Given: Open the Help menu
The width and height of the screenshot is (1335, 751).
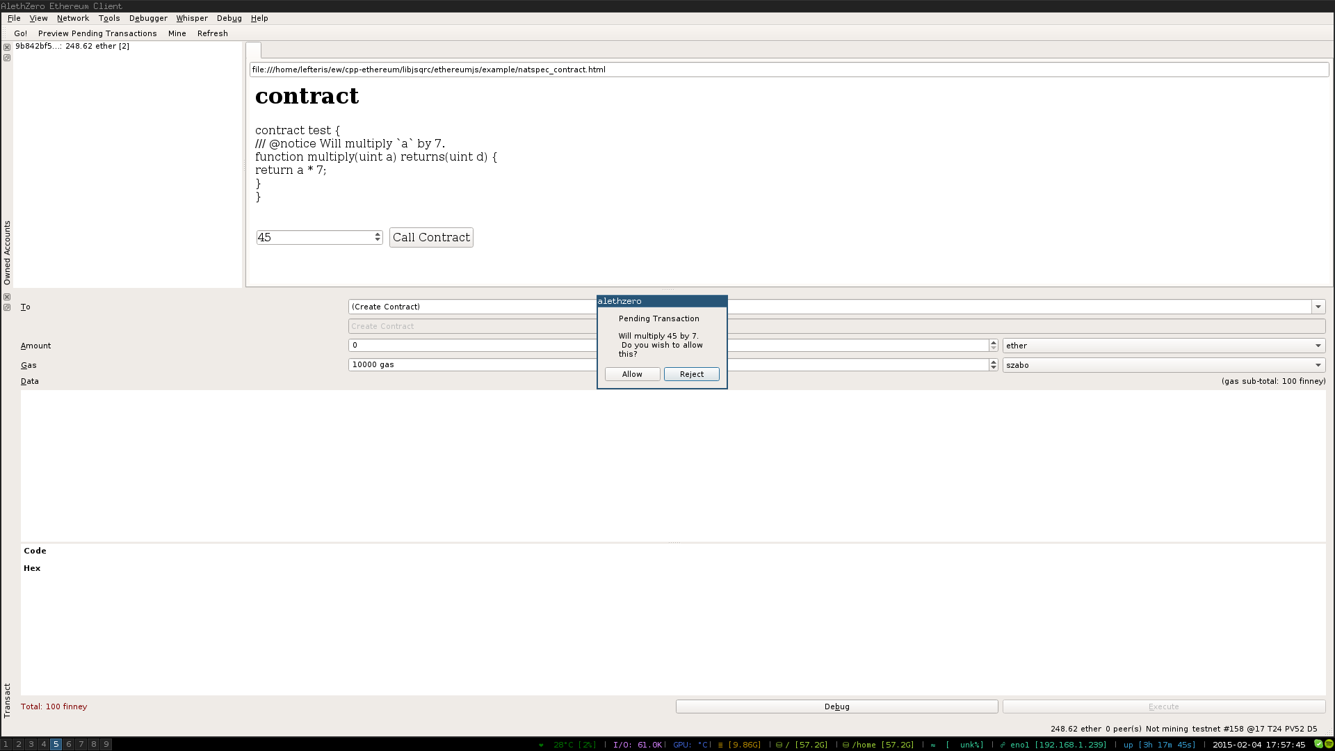Looking at the screenshot, I should (x=259, y=18).
